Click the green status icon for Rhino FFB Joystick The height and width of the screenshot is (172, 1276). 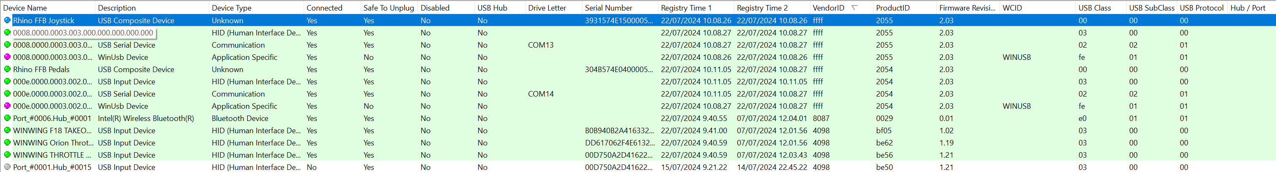7,20
